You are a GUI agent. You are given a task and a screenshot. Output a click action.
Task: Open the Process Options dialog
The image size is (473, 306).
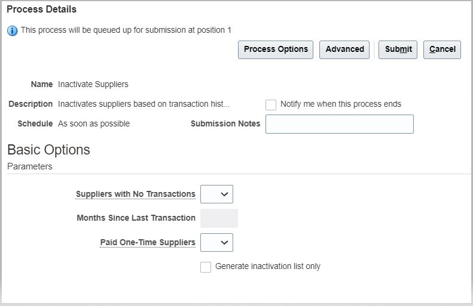pyautogui.click(x=276, y=50)
